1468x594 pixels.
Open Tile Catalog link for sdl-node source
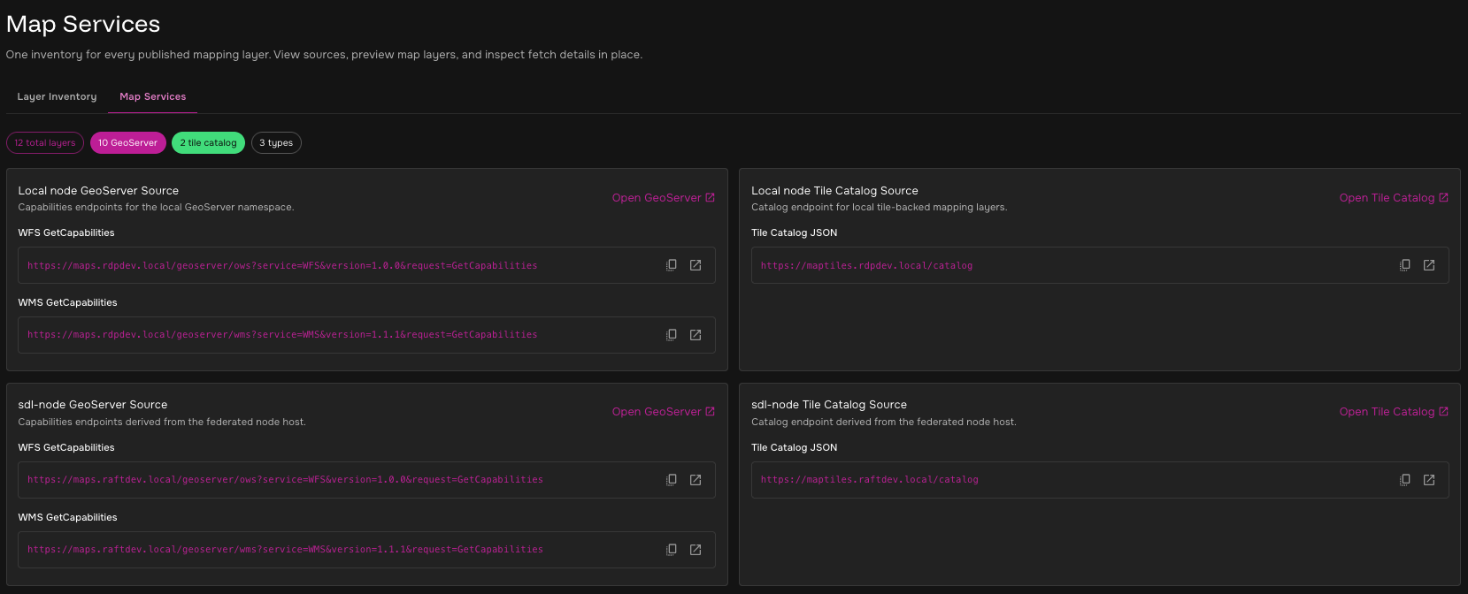1394,411
